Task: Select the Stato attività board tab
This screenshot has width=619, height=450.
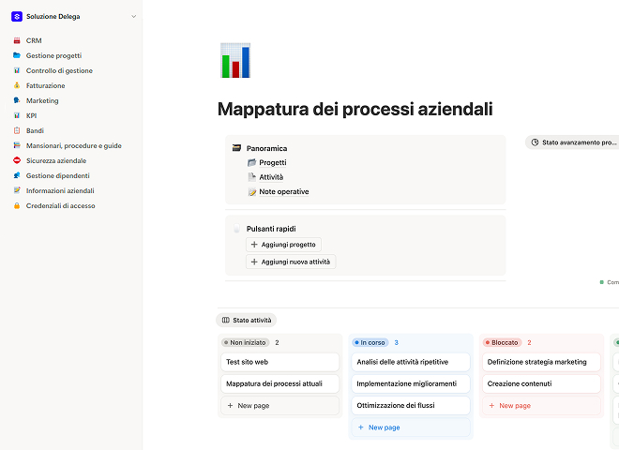Action: [247, 320]
